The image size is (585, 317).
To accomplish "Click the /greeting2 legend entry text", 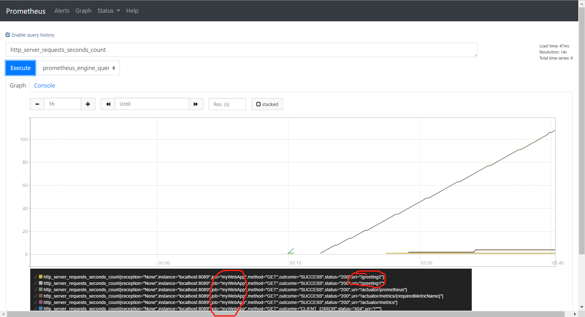I will click(x=214, y=277).
